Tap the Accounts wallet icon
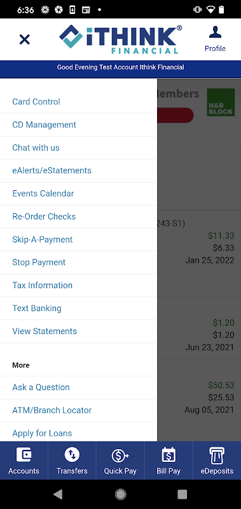 pyautogui.click(x=24, y=454)
